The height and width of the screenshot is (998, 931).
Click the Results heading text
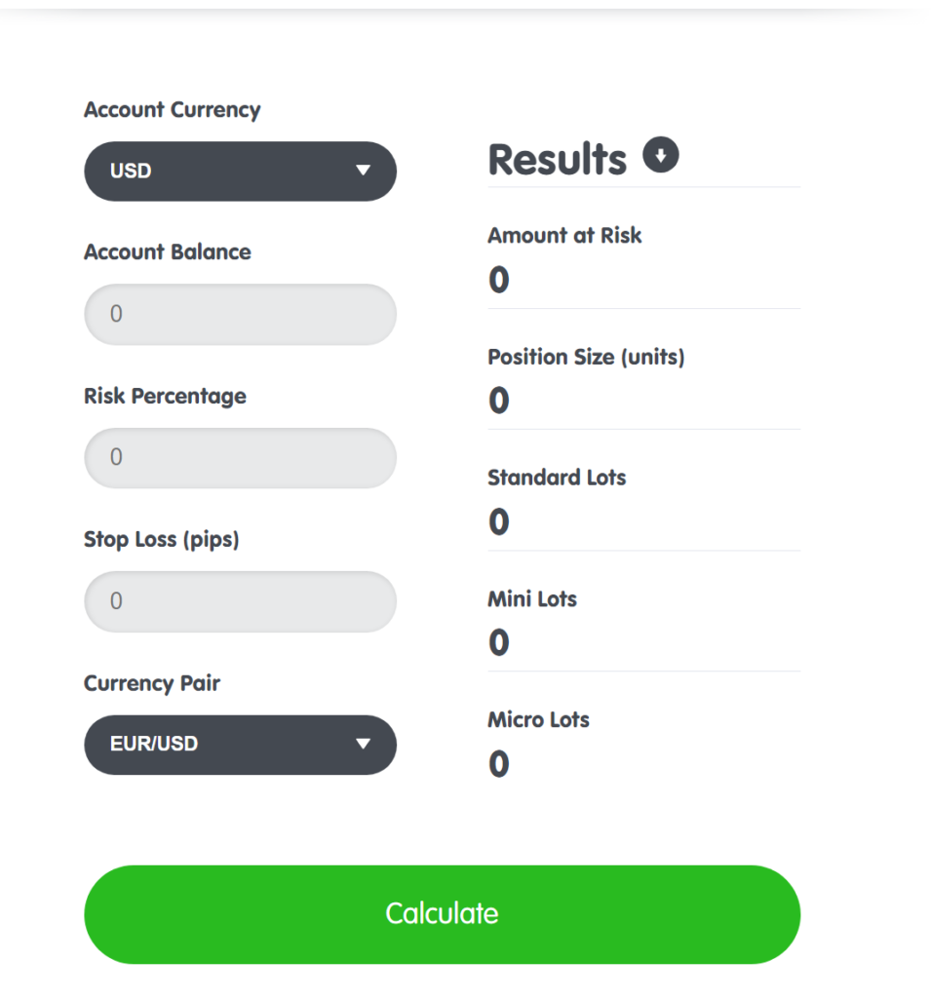click(x=557, y=160)
